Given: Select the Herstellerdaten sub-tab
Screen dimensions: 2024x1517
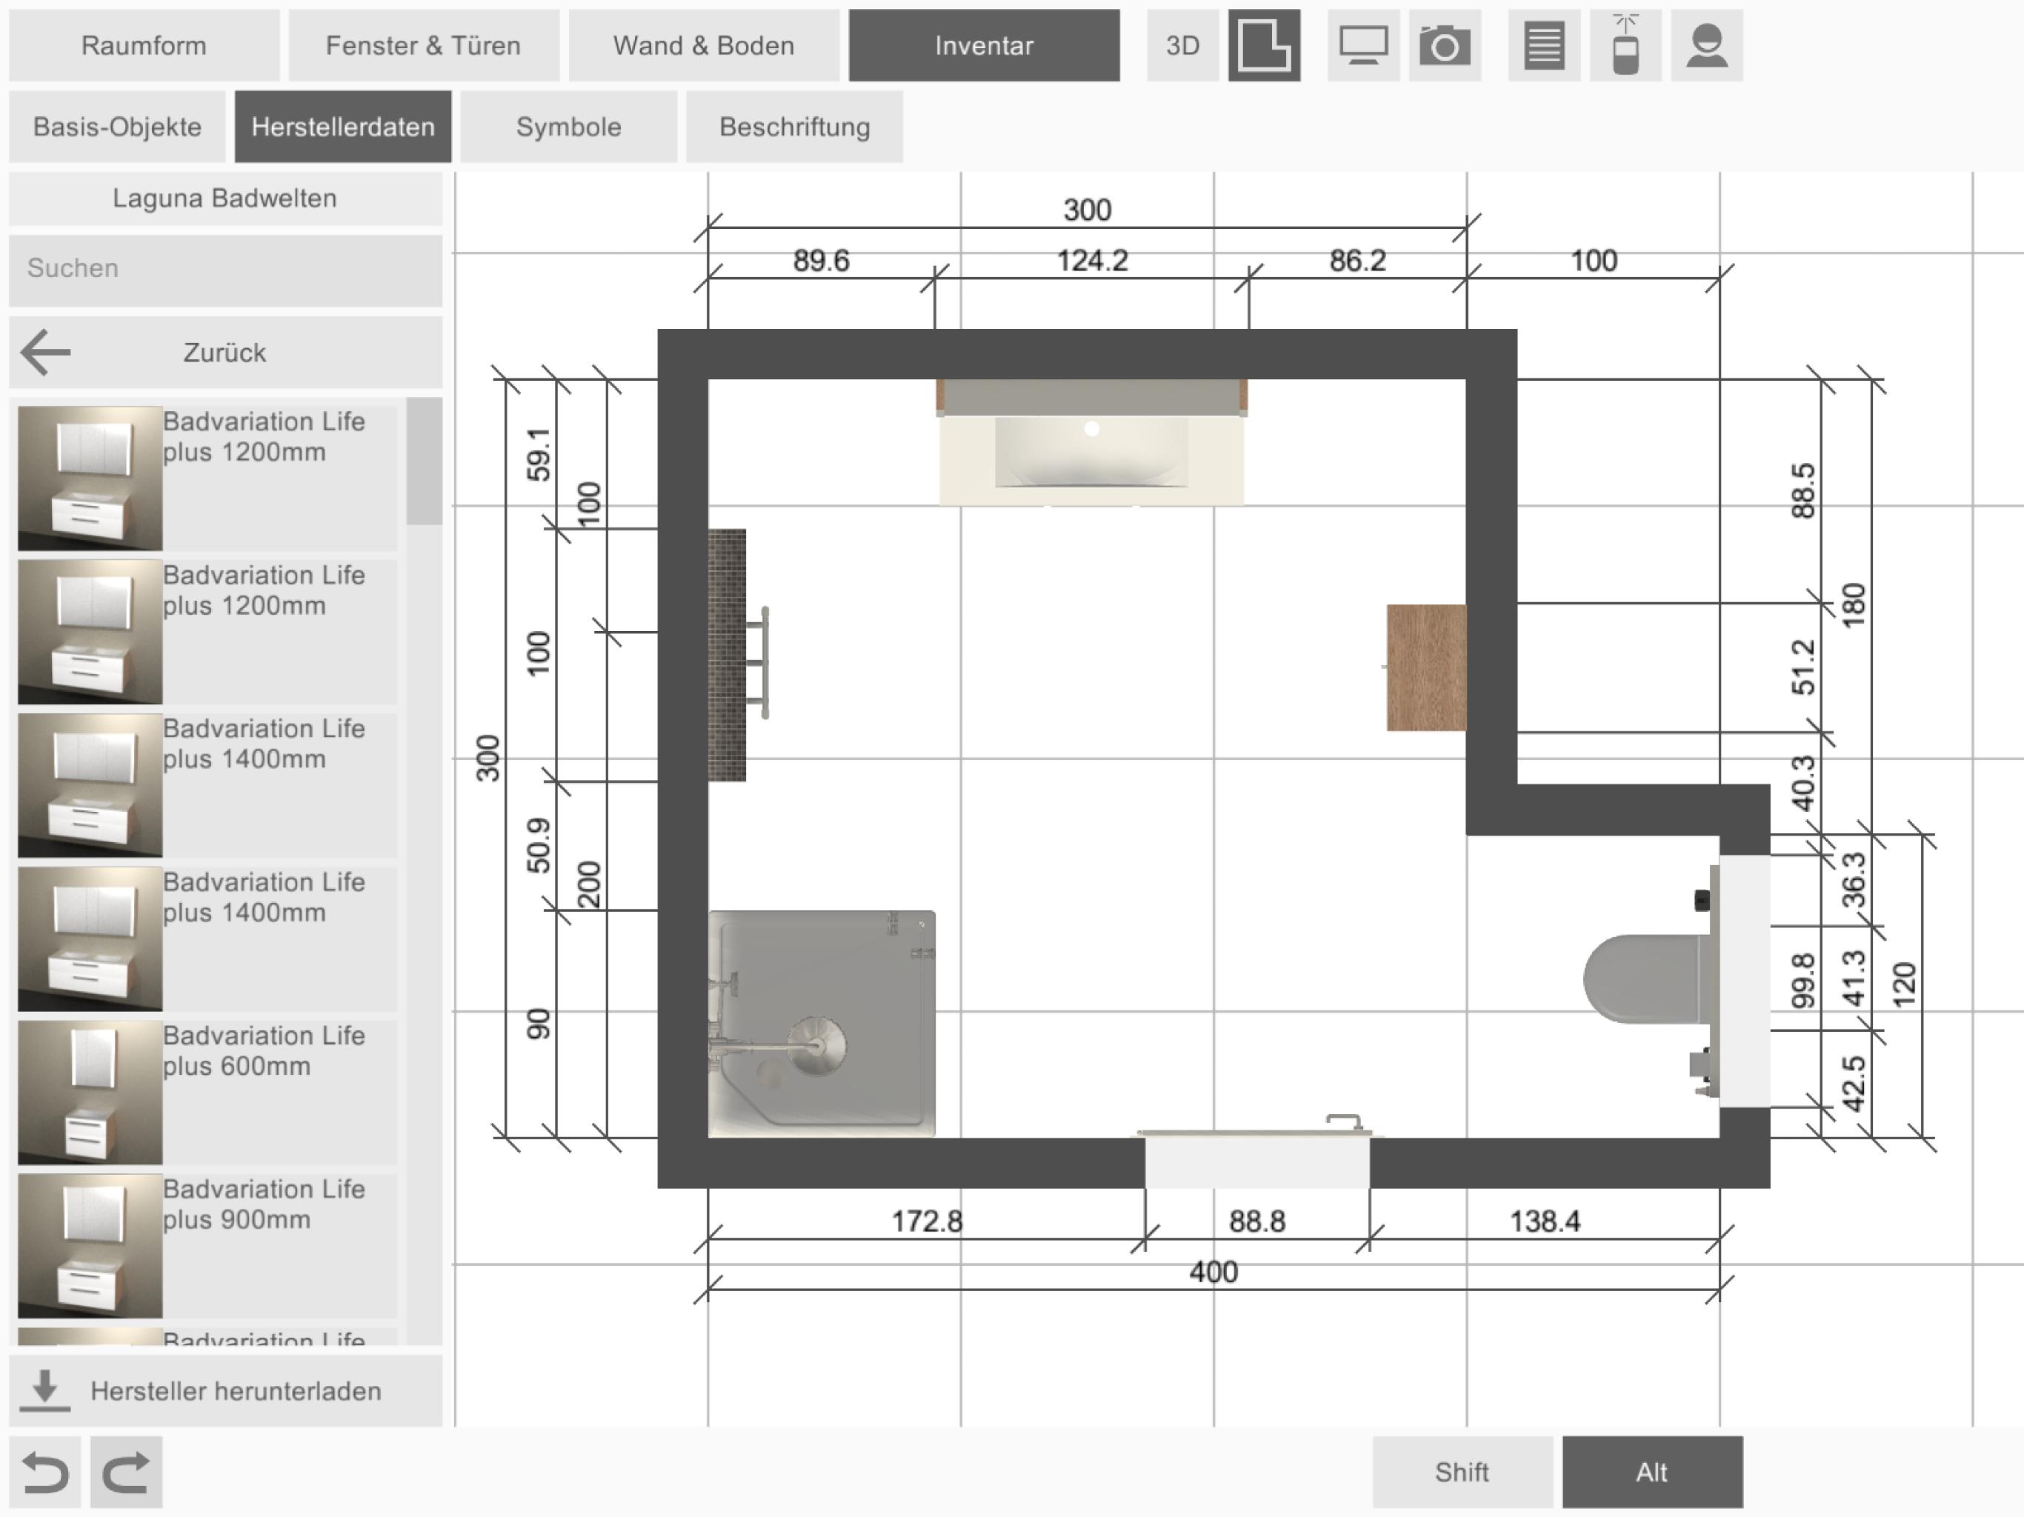Looking at the screenshot, I should click(x=343, y=126).
